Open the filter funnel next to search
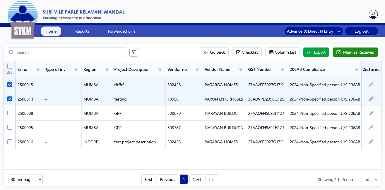The width and height of the screenshot is (385, 190). [134, 52]
